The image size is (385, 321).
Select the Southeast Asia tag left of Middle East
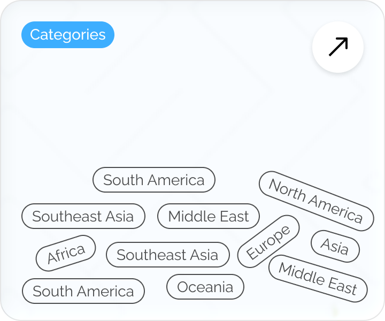(x=83, y=216)
